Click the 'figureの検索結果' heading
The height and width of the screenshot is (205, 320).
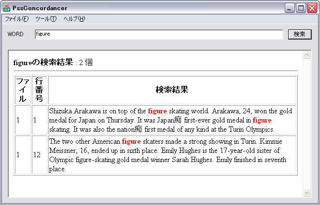(44, 62)
